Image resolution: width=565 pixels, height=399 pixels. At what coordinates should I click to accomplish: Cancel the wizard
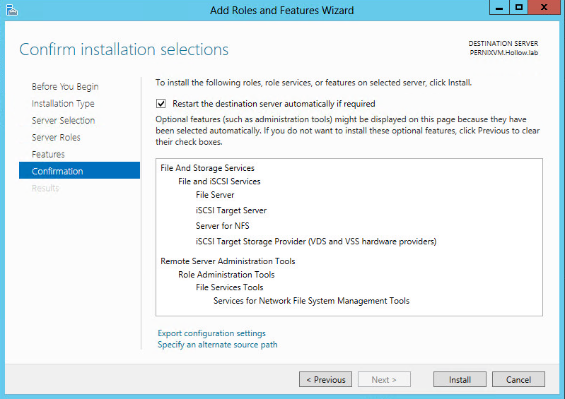(x=518, y=379)
